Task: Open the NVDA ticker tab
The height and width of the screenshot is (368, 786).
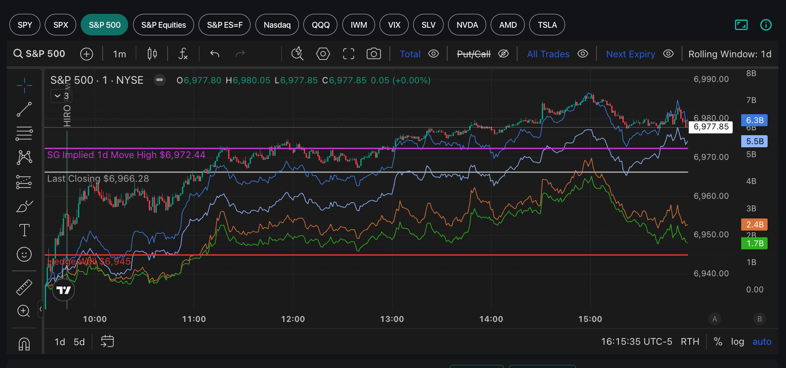Action: point(467,25)
